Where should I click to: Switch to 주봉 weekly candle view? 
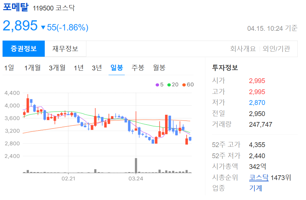[x=137, y=68]
